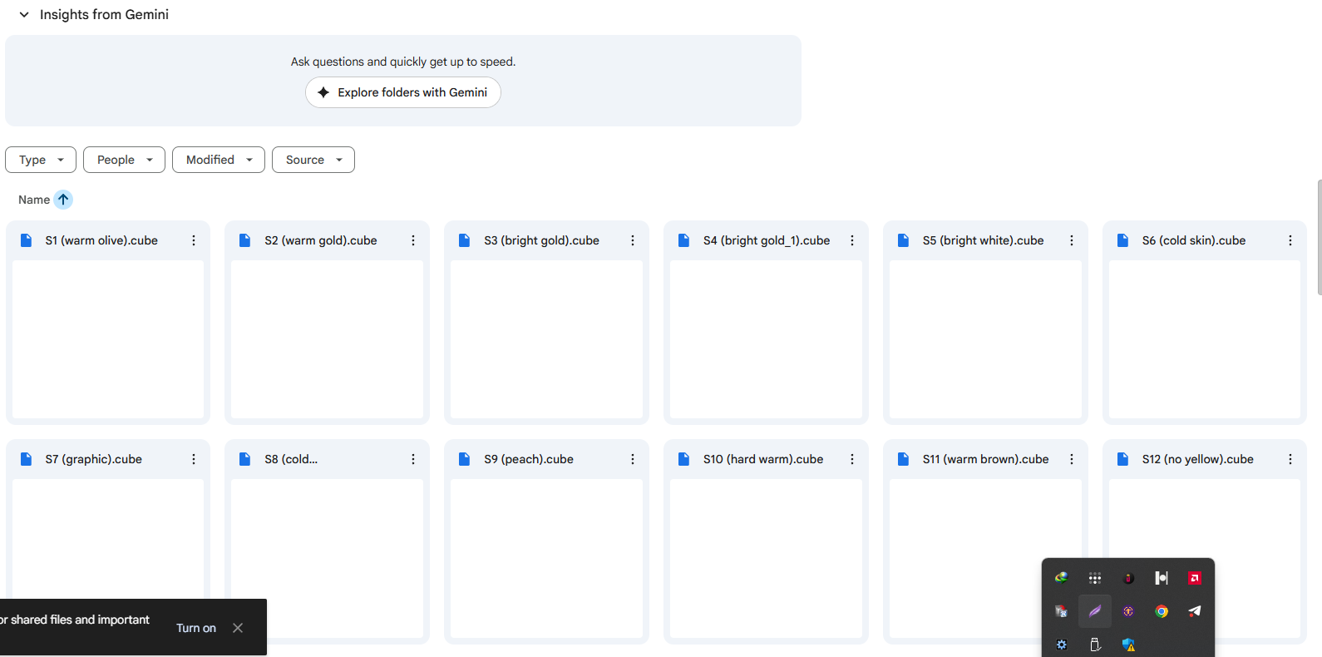The width and height of the screenshot is (1322, 657).
Task: Open the Modified filter dropdown
Action: [219, 160]
